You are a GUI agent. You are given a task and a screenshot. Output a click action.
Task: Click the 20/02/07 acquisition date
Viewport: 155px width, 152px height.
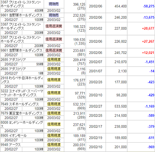click(96, 62)
